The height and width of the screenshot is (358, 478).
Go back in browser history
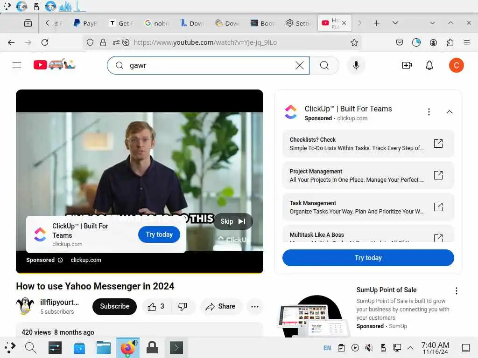tap(11, 42)
